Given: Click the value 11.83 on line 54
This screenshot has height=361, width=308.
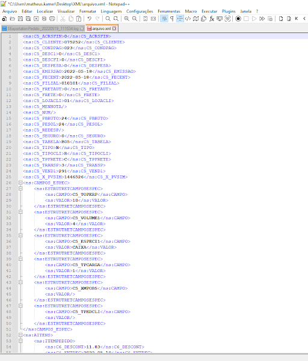Looking at the screenshot, I should click(x=93, y=347).
